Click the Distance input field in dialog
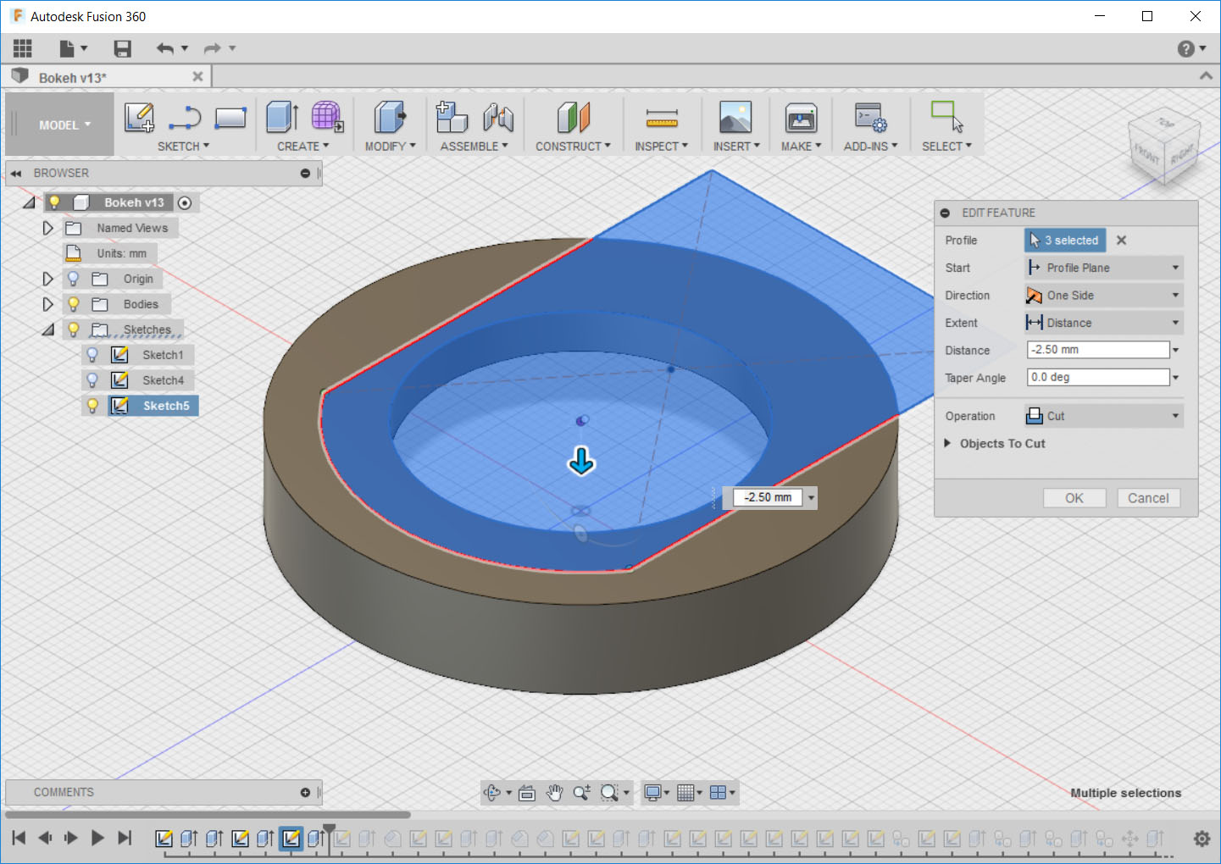 click(1098, 350)
